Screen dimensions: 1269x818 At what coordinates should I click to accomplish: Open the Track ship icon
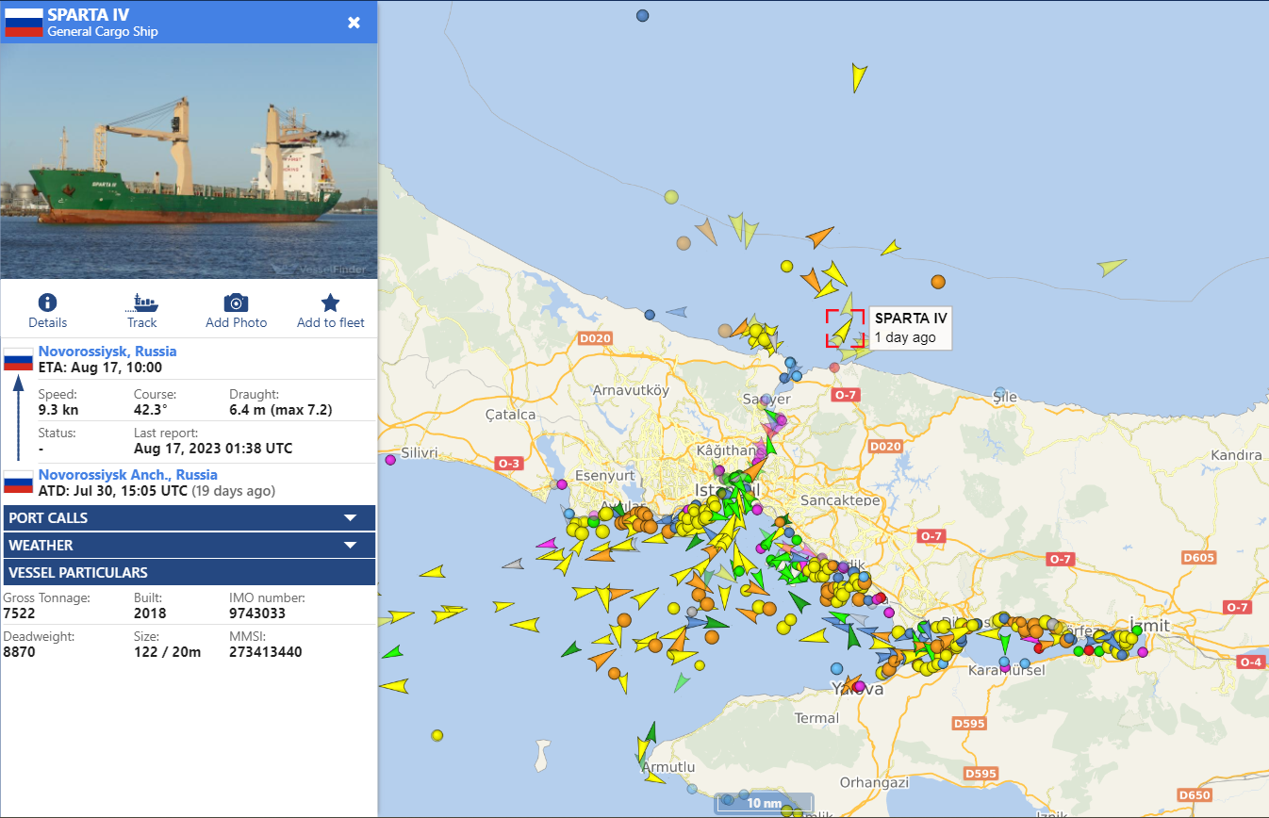point(142,303)
